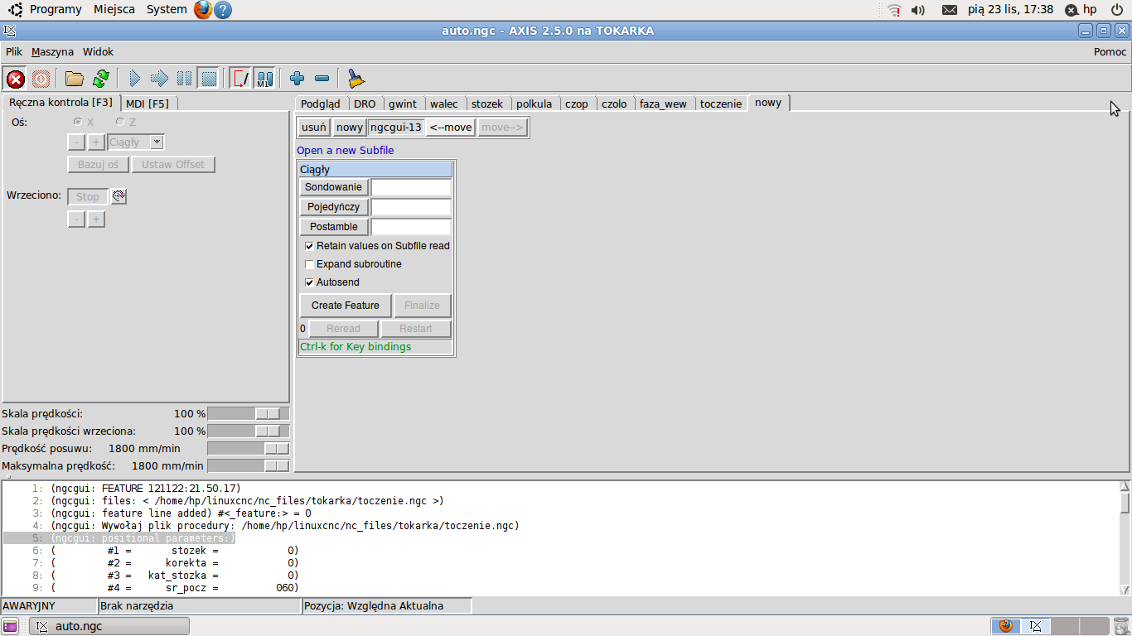Select the X axis radio button
Screen dimensions: 1132x636
click(x=79, y=122)
